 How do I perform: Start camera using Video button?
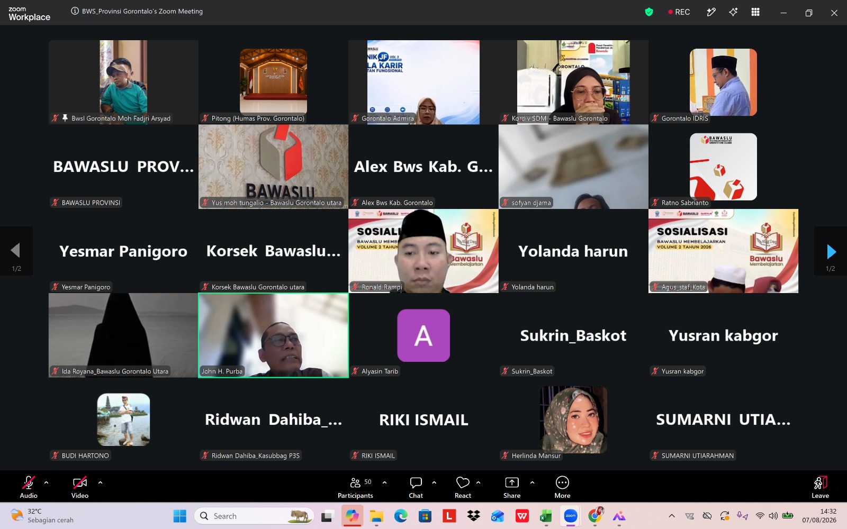pos(80,486)
